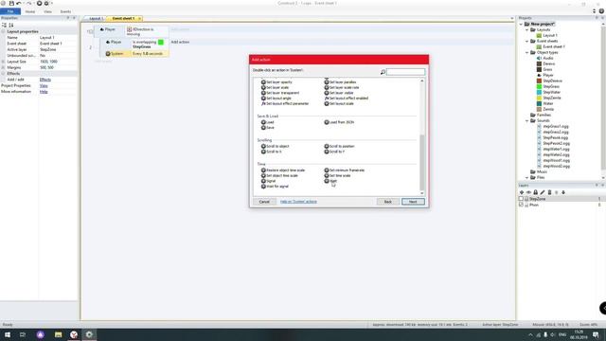Image resolution: width=606 pixels, height=341 pixels.
Task: Click the pencil rename icon in Layers toolbar
Action: 543,192
